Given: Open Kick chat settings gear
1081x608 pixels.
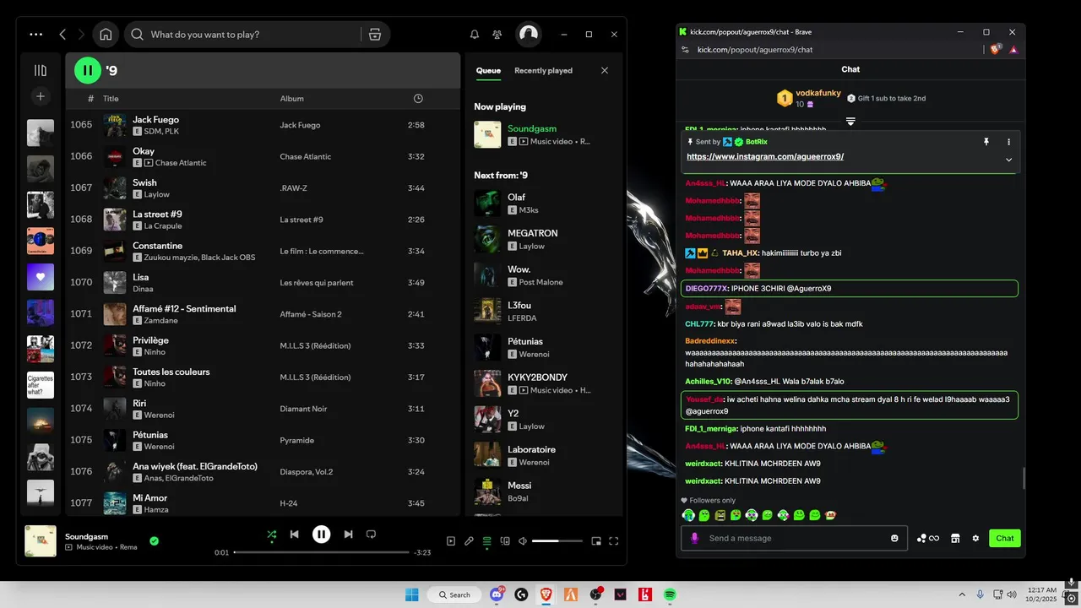Looking at the screenshot, I should 975,538.
